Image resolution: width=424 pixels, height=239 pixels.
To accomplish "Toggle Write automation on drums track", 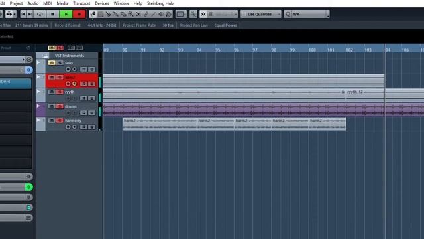I will click(92, 112).
